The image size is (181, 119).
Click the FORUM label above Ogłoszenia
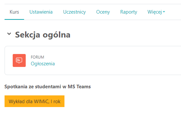coord(37,57)
